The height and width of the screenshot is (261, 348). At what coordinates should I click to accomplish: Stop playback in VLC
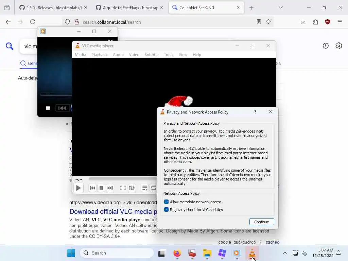click(x=101, y=188)
